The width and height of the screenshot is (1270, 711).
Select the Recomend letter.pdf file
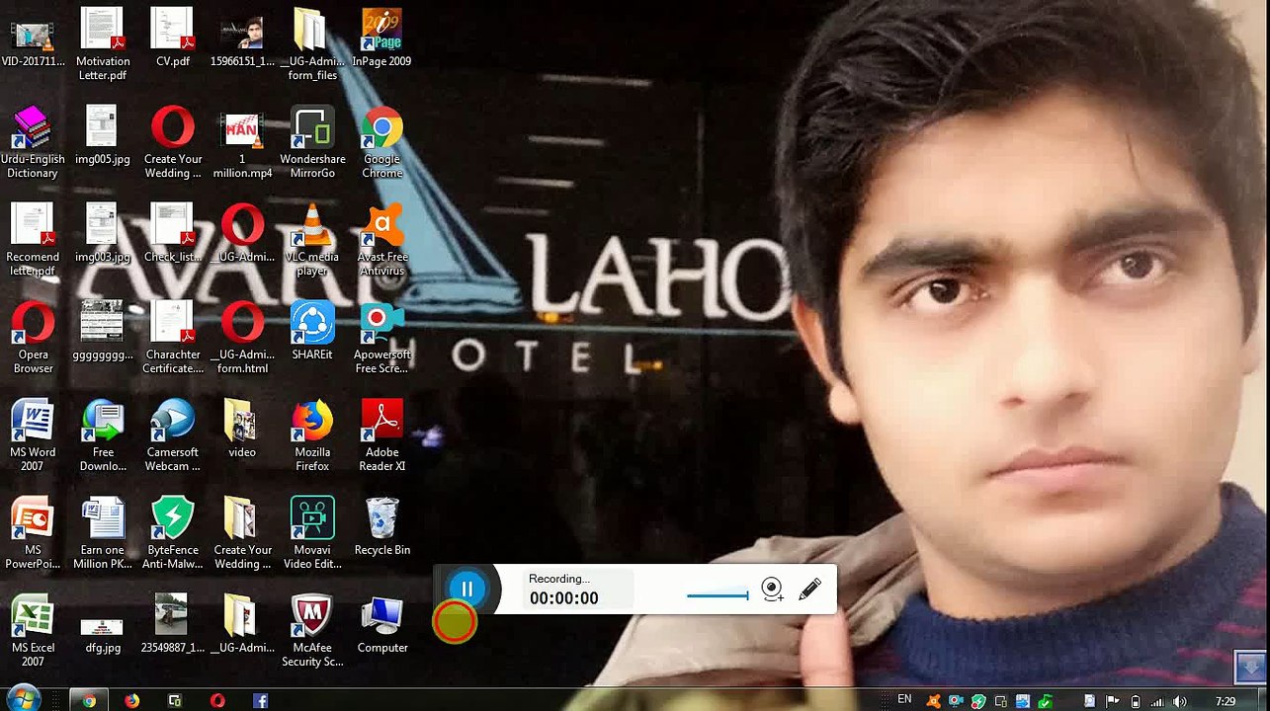[x=33, y=242]
